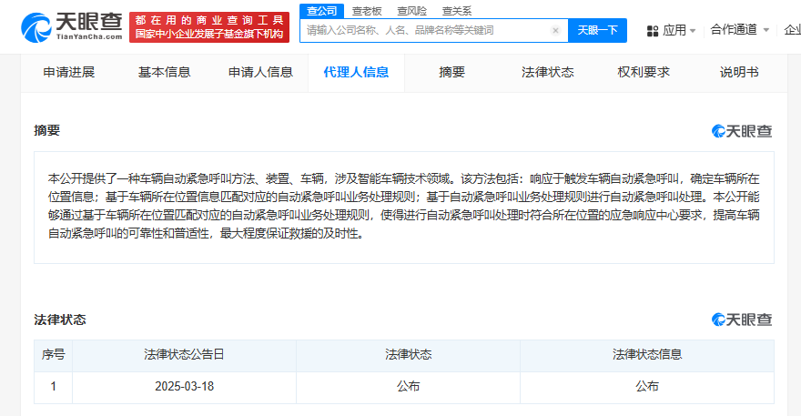
Task: Go to the 申请进展 section tab
Action: [x=69, y=73]
